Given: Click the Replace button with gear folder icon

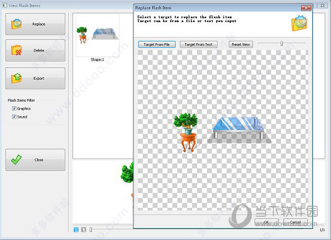Looking at the screenshot, I should click(35, 24).
